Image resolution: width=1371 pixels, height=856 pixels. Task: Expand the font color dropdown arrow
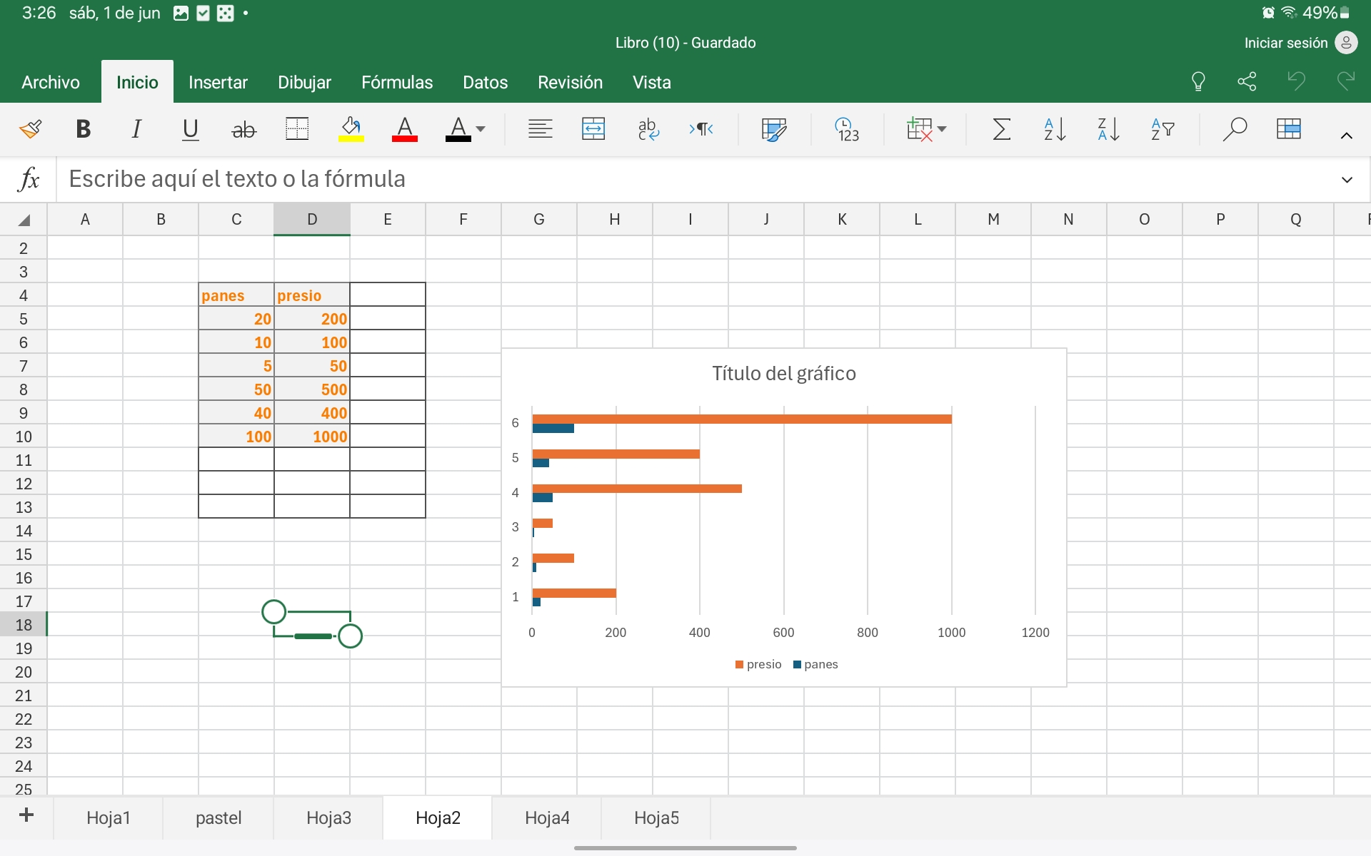pos(481,129)
